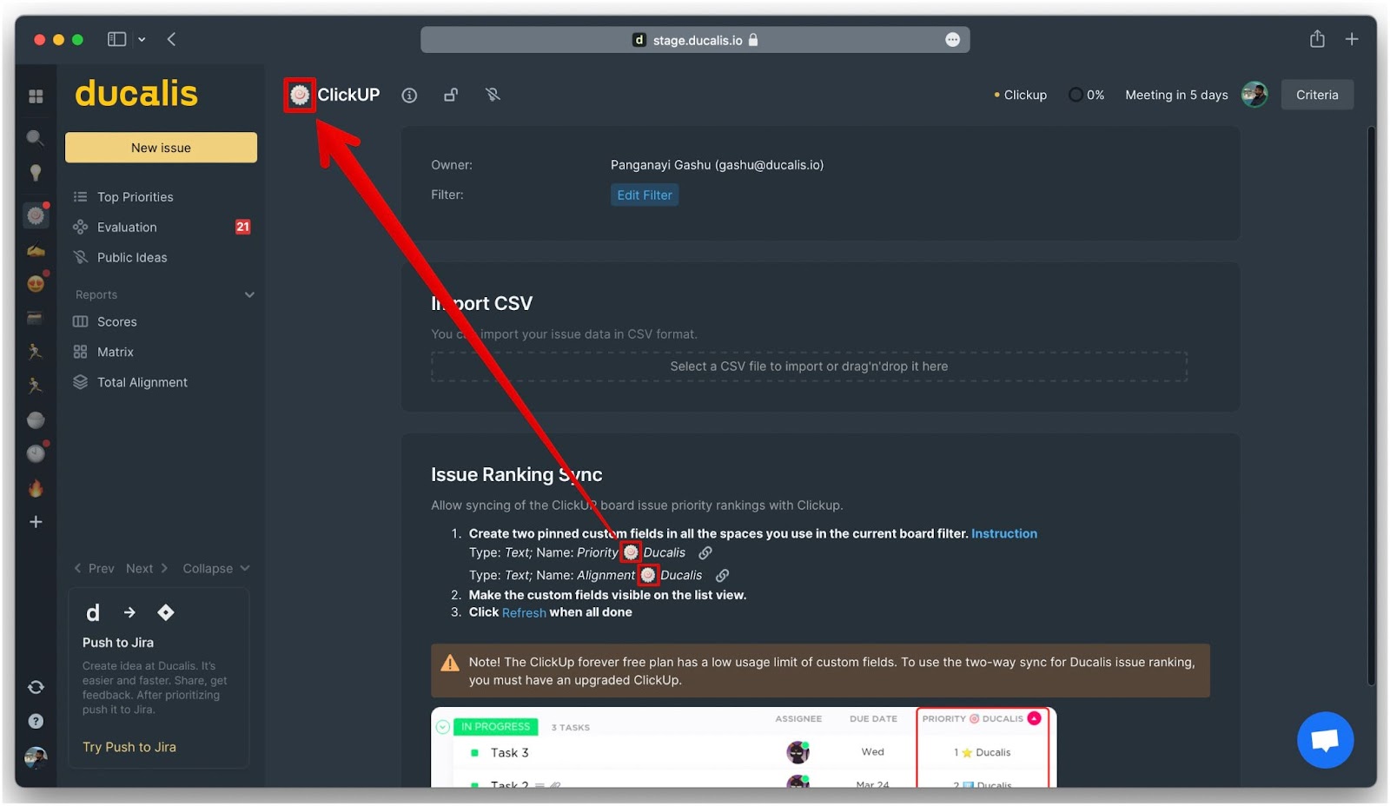Viewport: 1390px width, 806px height.
Task: Click the ellipsis icon in address bar
Action: pyautogui.click(x=952, y=40)
